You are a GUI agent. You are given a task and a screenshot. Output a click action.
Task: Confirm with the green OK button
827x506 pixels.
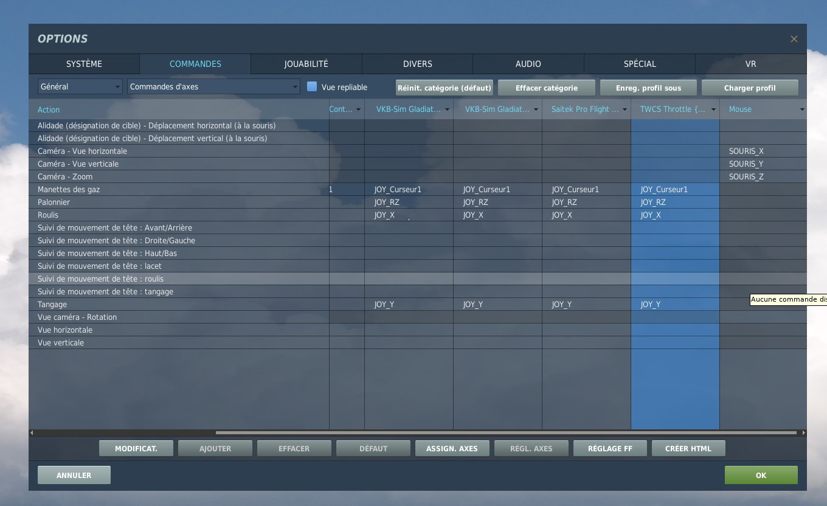click(761, 475)
